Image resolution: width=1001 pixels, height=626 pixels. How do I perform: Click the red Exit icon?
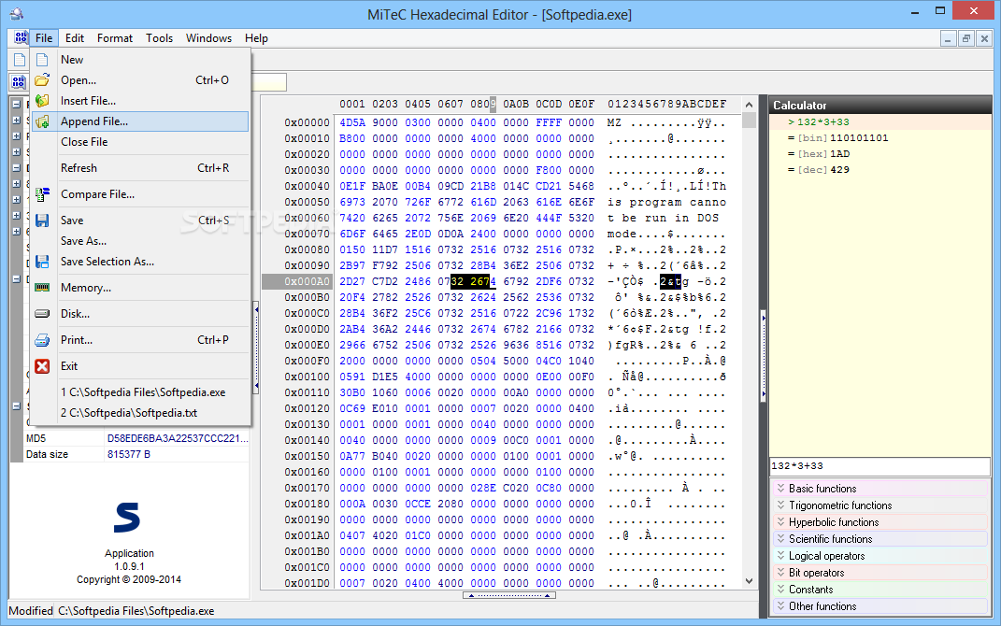tap(42, 366)
